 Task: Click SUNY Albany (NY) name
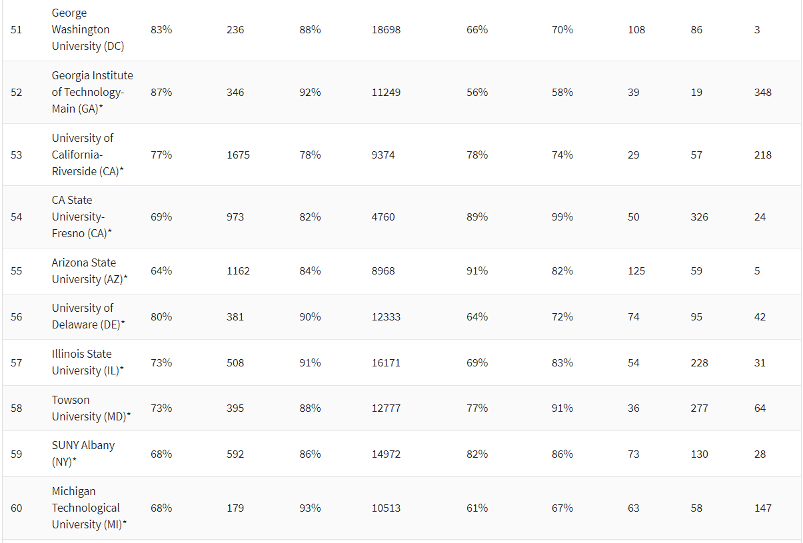[x=83, y=454]
